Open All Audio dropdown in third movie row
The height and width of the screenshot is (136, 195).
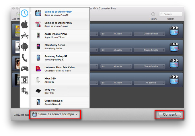pyautogui.click(x=116, y=66)
